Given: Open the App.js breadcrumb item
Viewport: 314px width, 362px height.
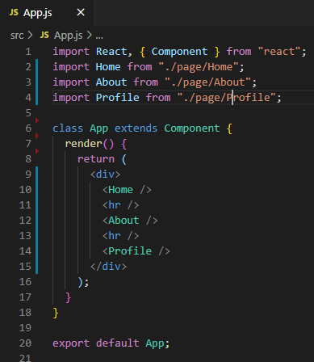Looking at the screenshot, I should tap(68, 36).
